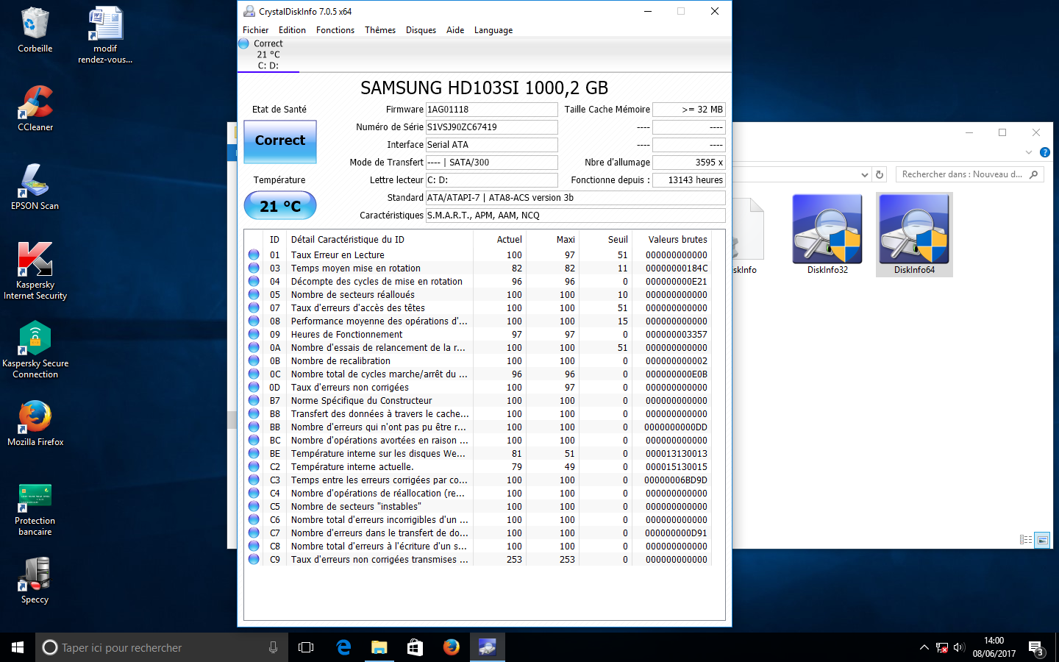Screen dimensions: 1059x662
Task: Open the Language menu
Action: click(x=493, y=30)
